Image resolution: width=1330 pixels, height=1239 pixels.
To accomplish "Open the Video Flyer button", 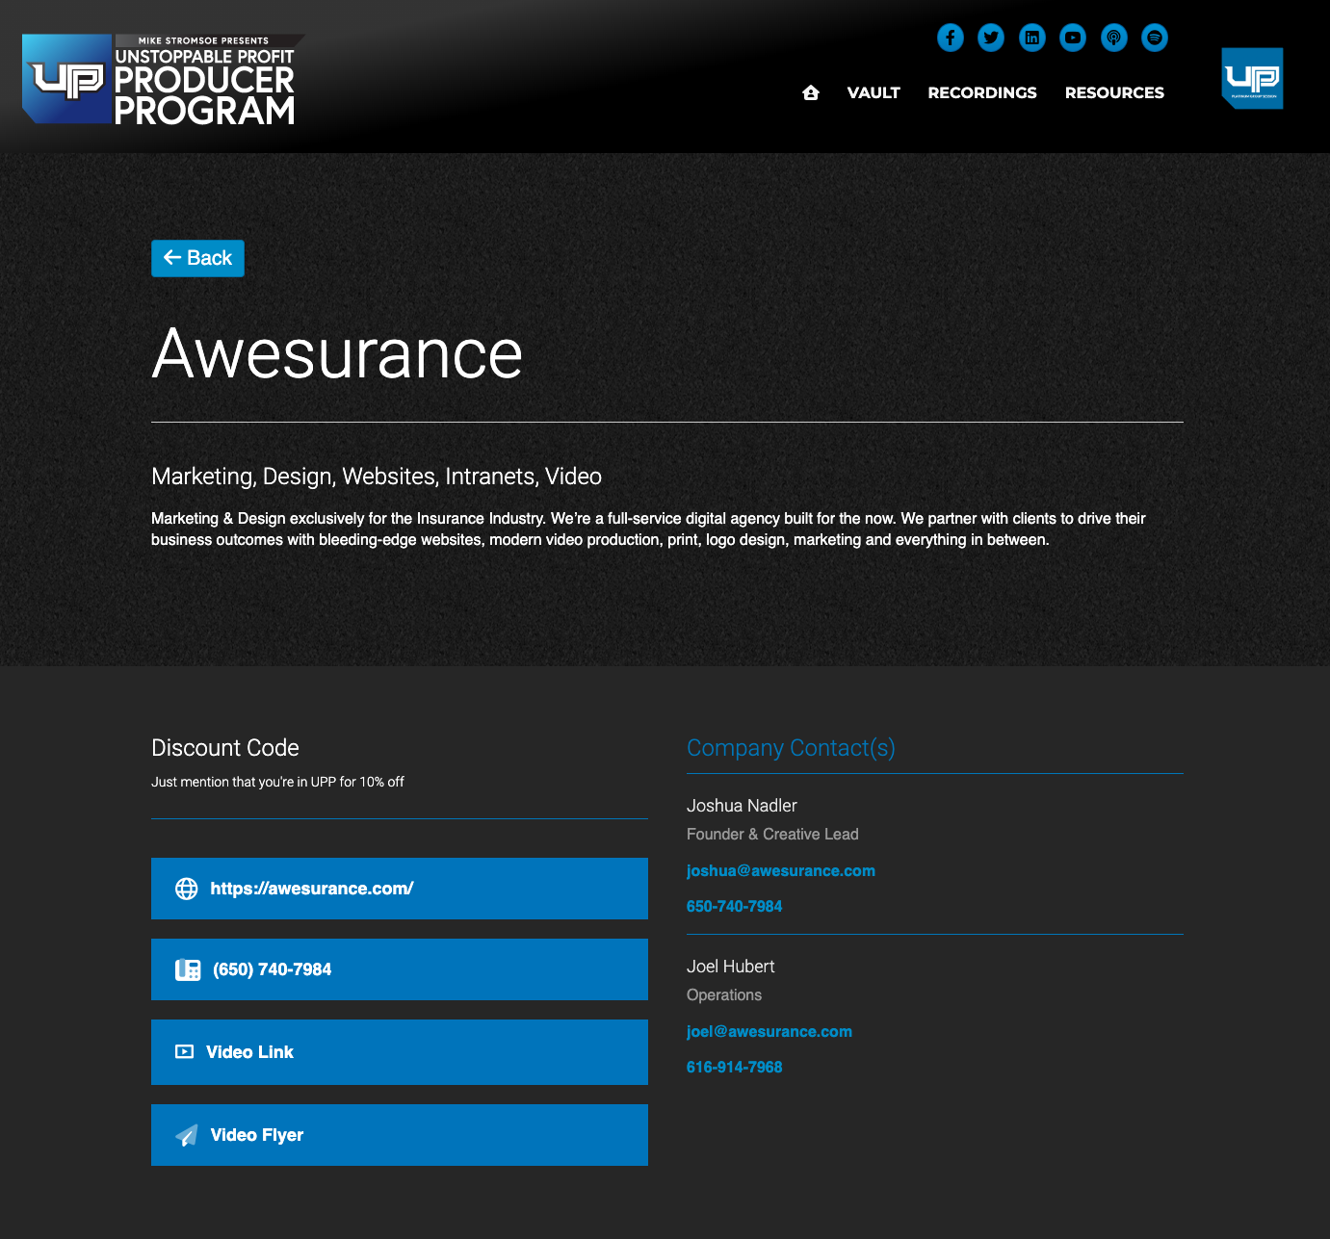I will click(x=400, y=1135).
